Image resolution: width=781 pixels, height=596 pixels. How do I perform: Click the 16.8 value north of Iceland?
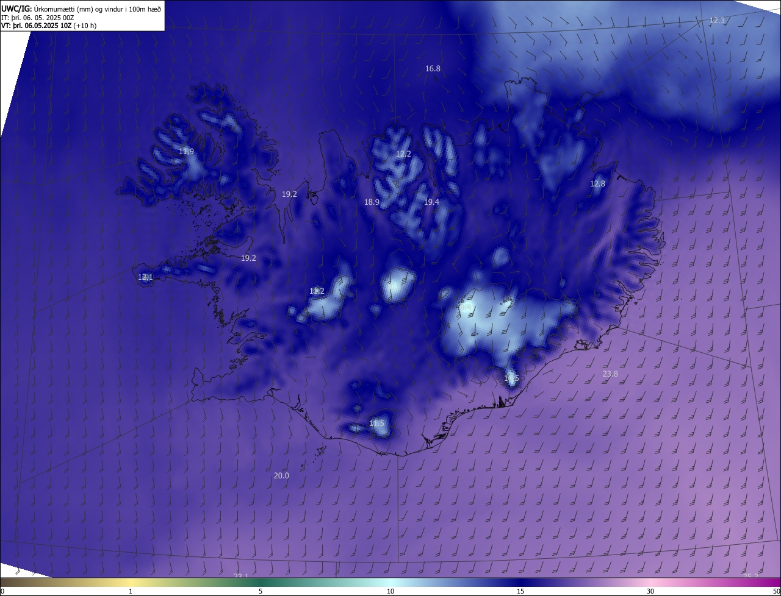[433, 69]
